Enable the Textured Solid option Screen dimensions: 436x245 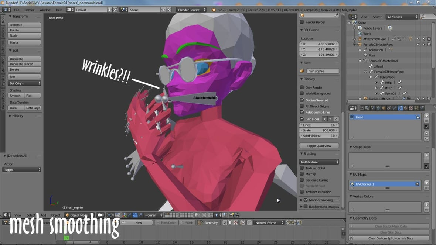[x=303, y=168]
